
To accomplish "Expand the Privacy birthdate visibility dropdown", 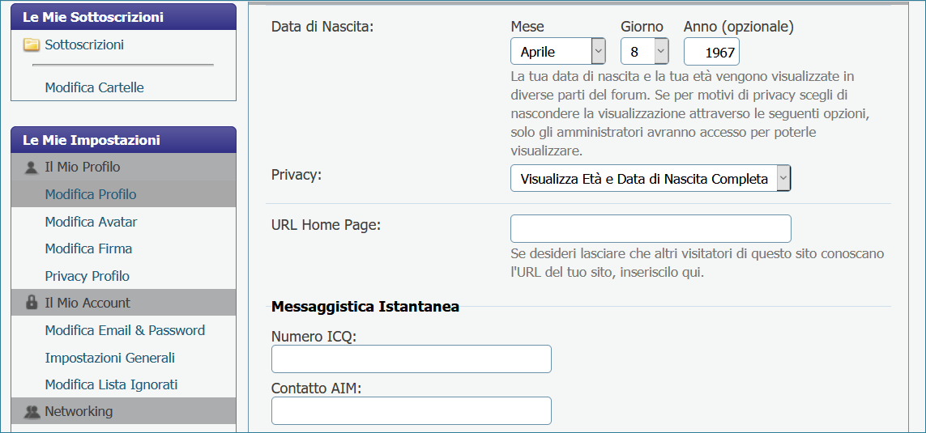I will tap(651, 179).
